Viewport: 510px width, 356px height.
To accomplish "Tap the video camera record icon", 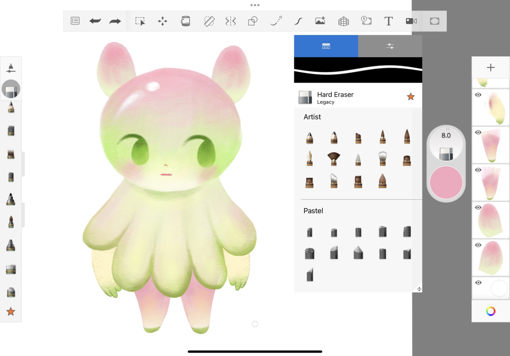I will tap(411, 21).
